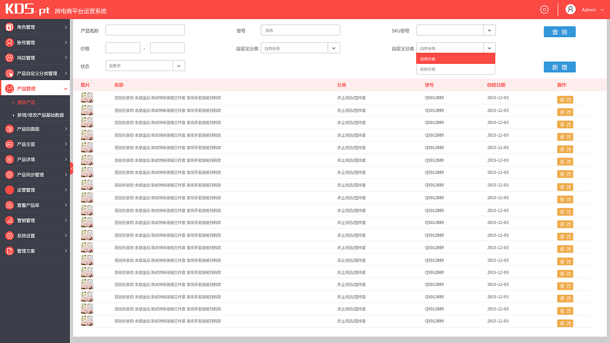Click the 产品同步管理 sync icon

coord(9,174)
